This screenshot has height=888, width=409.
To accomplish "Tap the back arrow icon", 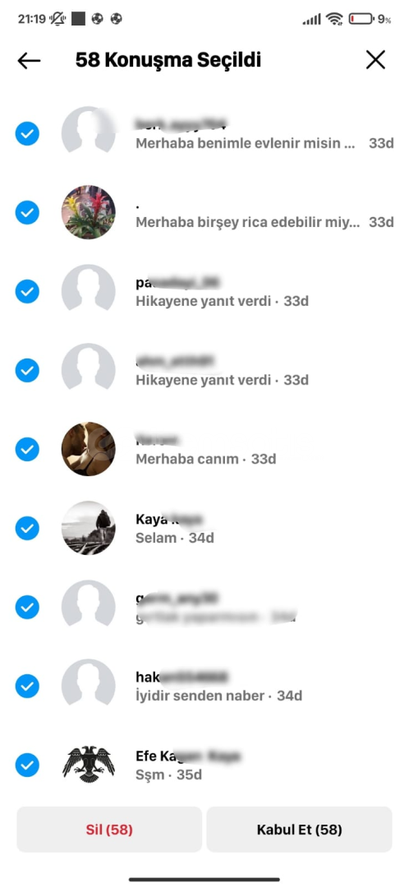I will tap(29, 61).
